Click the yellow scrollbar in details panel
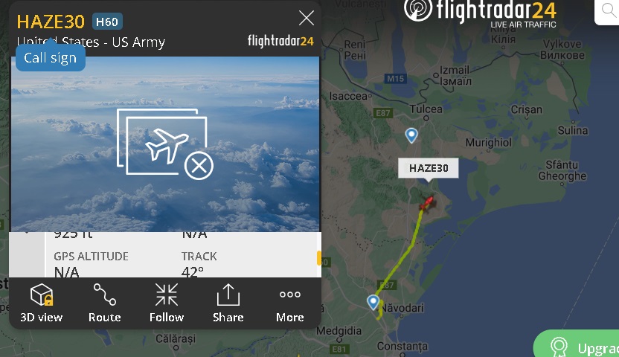 tap(319, 258)
